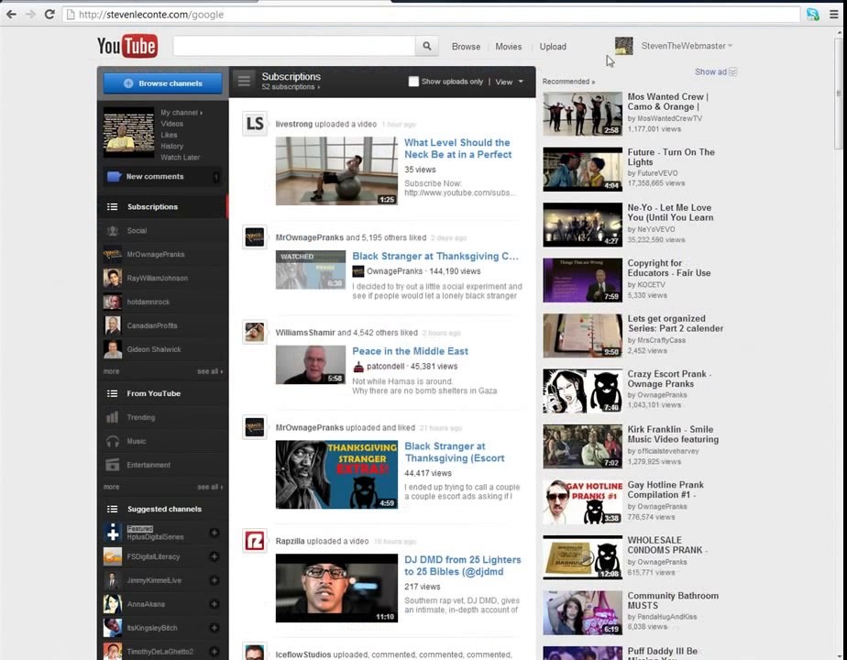This screenshot has width=847, height=660.
Task: Select the Suggested channels header
Action: point(162,509)
